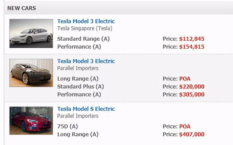This screenshot has height=145, width=233.
Task: Select the 75D (A) variant
Action: [67, 126]
